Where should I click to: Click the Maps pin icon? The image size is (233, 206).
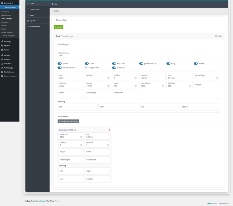coord(28,15)
